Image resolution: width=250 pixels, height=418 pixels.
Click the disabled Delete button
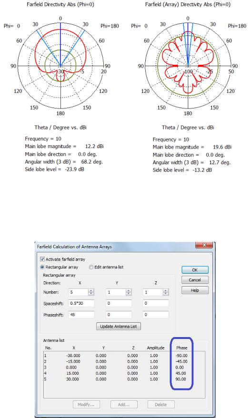click(x=161, y=404)
